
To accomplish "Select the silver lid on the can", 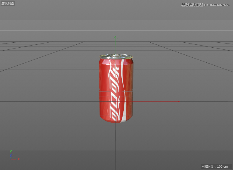I will (116, 56).
